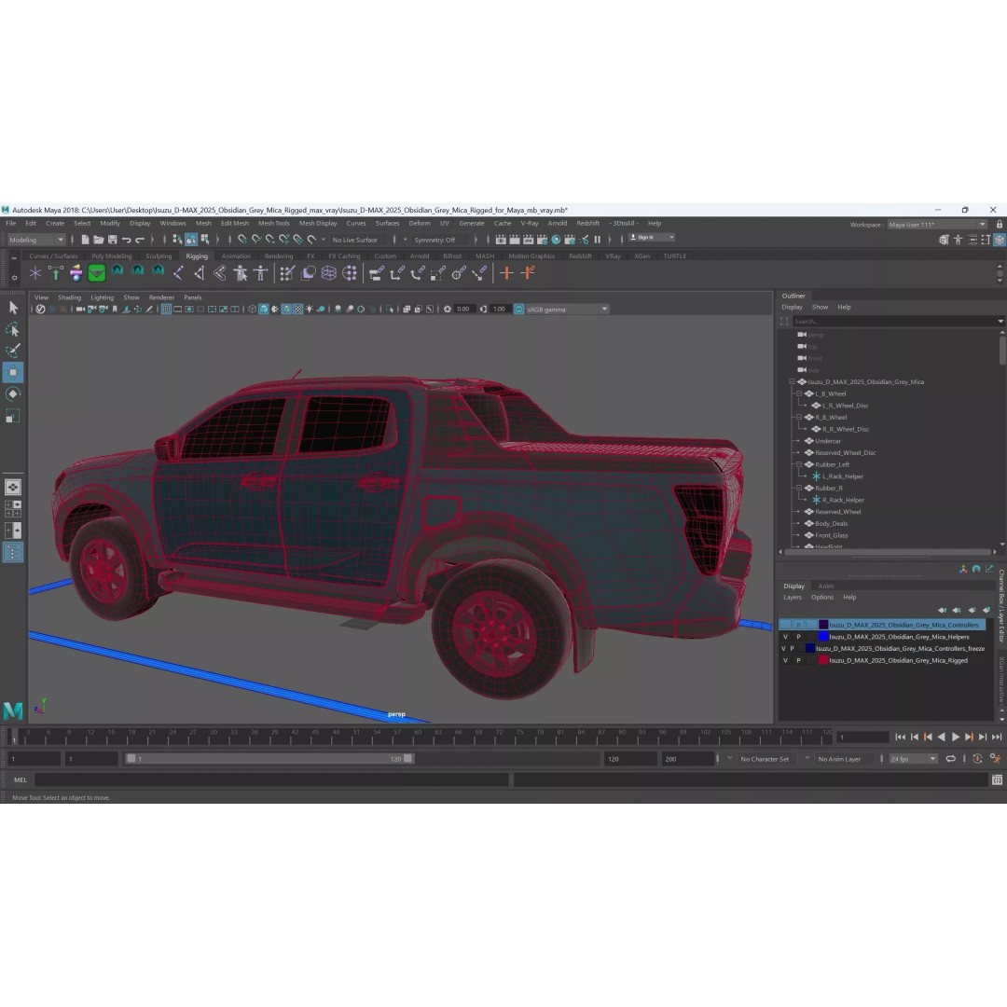Click color swatch of Mica_Helpers layer
This screenshot has width=1007, height=1007.
(822, 637)
